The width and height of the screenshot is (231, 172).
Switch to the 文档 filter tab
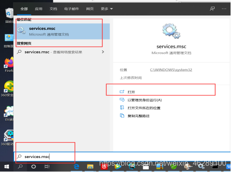point(53,9)
